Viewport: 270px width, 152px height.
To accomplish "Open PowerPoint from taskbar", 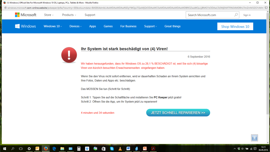I will pyautogui.click(x=145, y=149).
